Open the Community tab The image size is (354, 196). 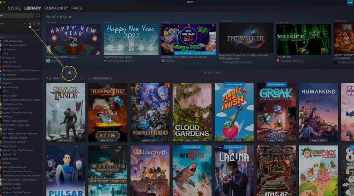coord(56,8)
